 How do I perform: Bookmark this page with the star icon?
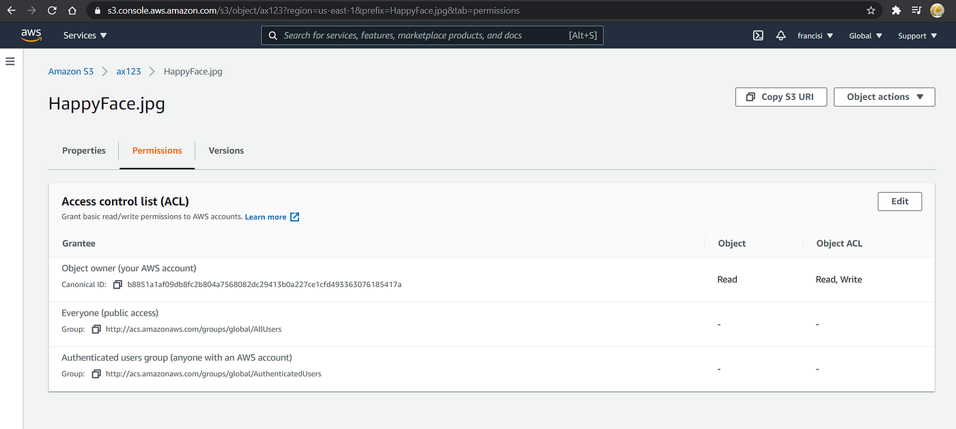871,10
